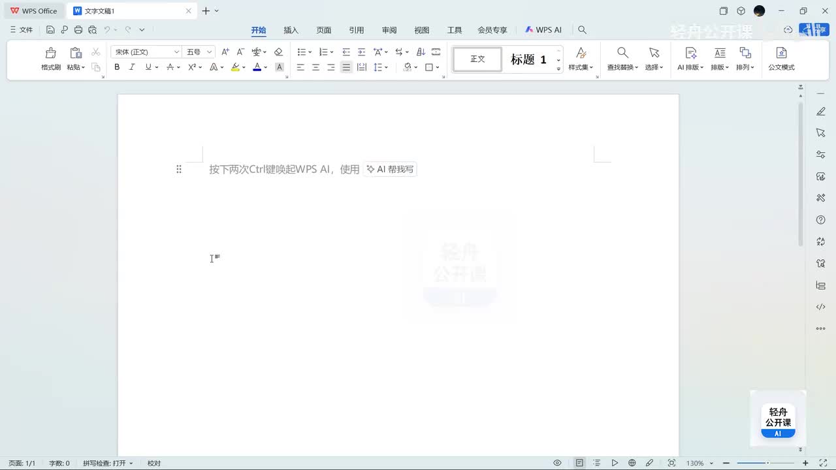
Task: Click the decrease font size icon
Action: tap(240, 52)
